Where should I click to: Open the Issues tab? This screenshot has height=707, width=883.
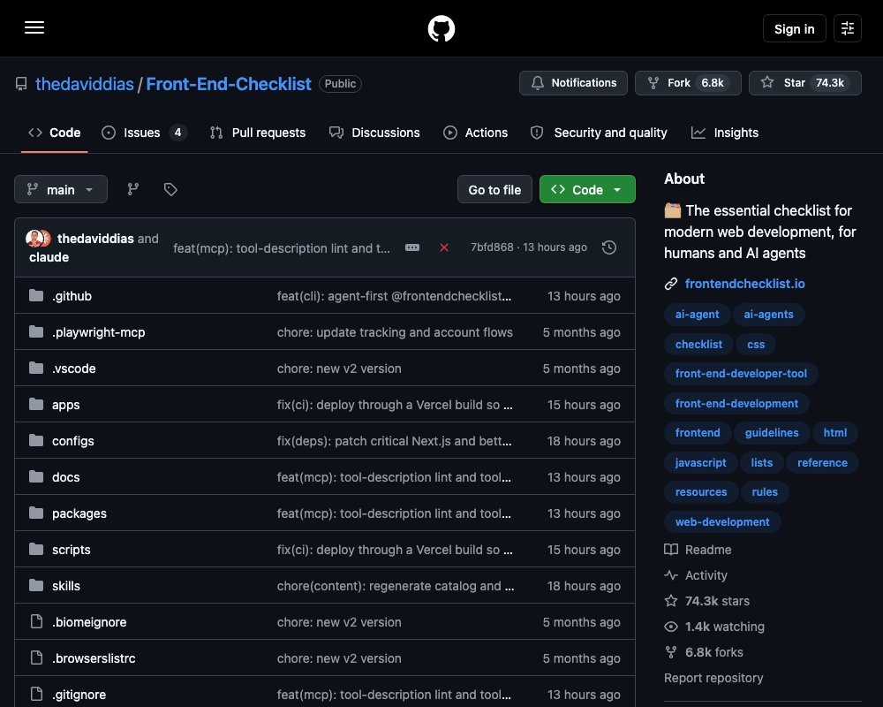coord(144,133)
